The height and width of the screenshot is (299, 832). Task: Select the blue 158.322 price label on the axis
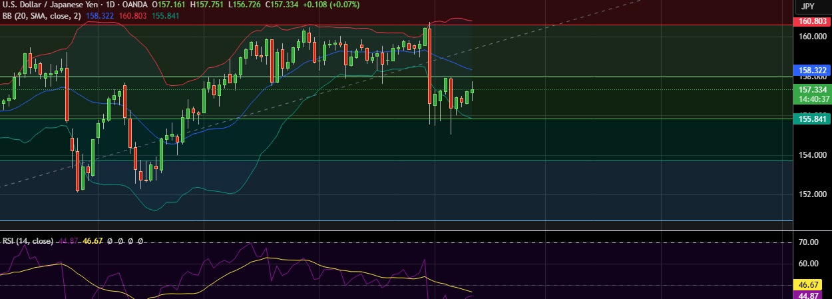pos(813,70)
